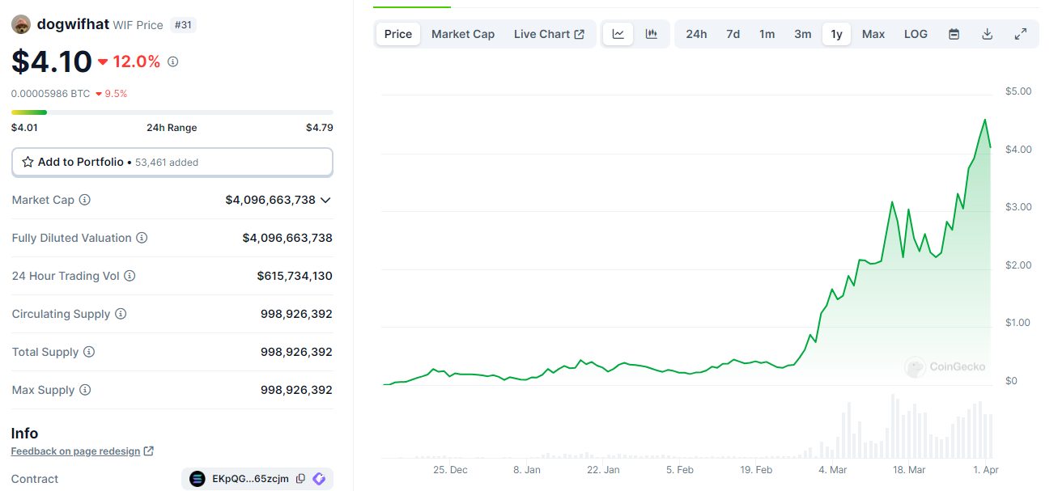Image resolution: width=1058 pixels, height=491 pixels.
Task: Click the purple wallet icon beside contract
Action: click(319, 479)
